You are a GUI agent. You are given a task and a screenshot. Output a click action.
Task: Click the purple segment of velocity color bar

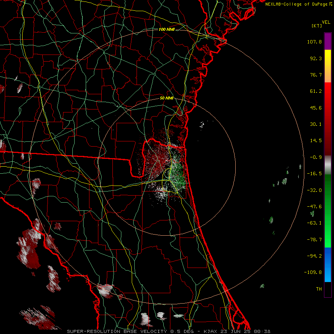click(x=328, y=41)
